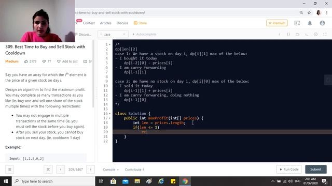Screen dimensions: 332x186
Task: Open Task View in the taskbar
Action: tap(101, 181)
